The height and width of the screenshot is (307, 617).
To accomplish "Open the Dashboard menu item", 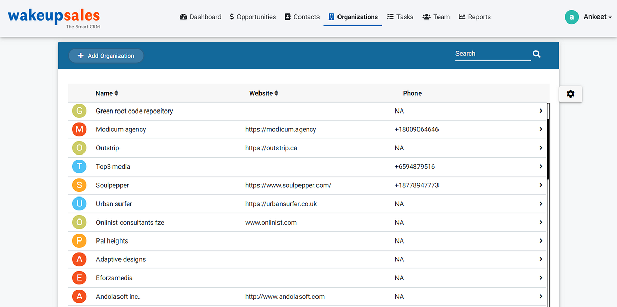I will [201, 17].
